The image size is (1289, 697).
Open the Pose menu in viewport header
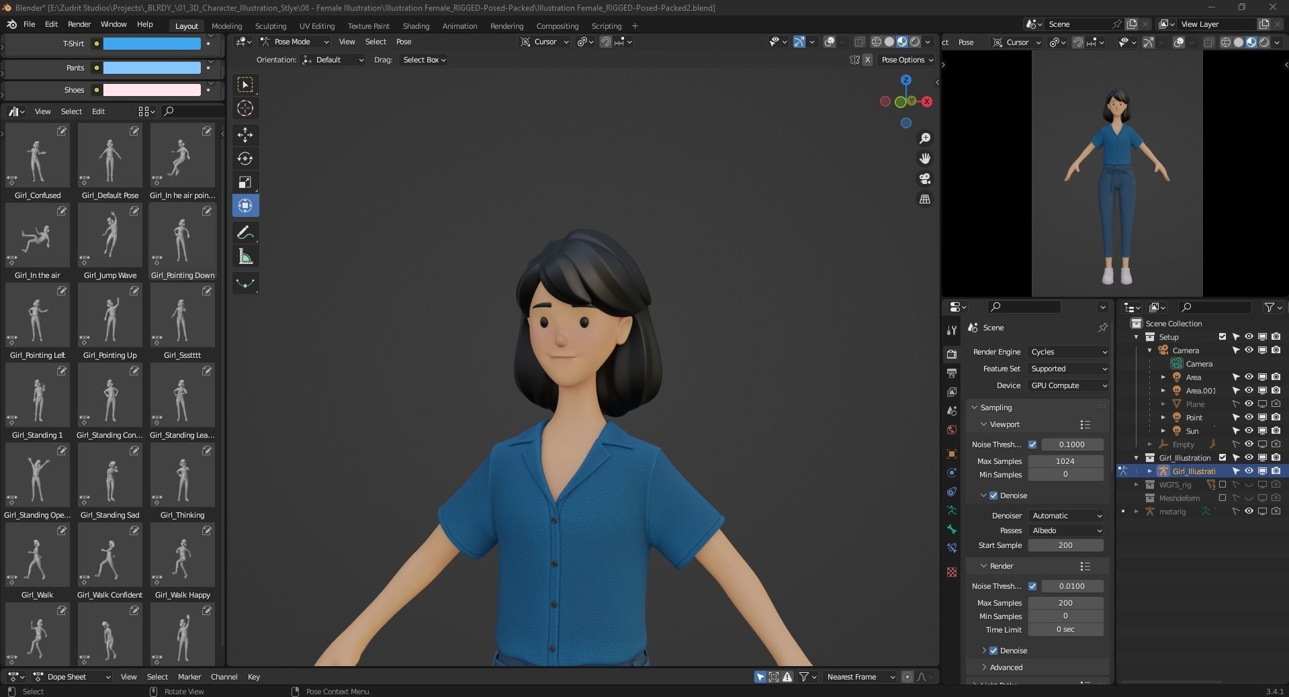(404, 42)
